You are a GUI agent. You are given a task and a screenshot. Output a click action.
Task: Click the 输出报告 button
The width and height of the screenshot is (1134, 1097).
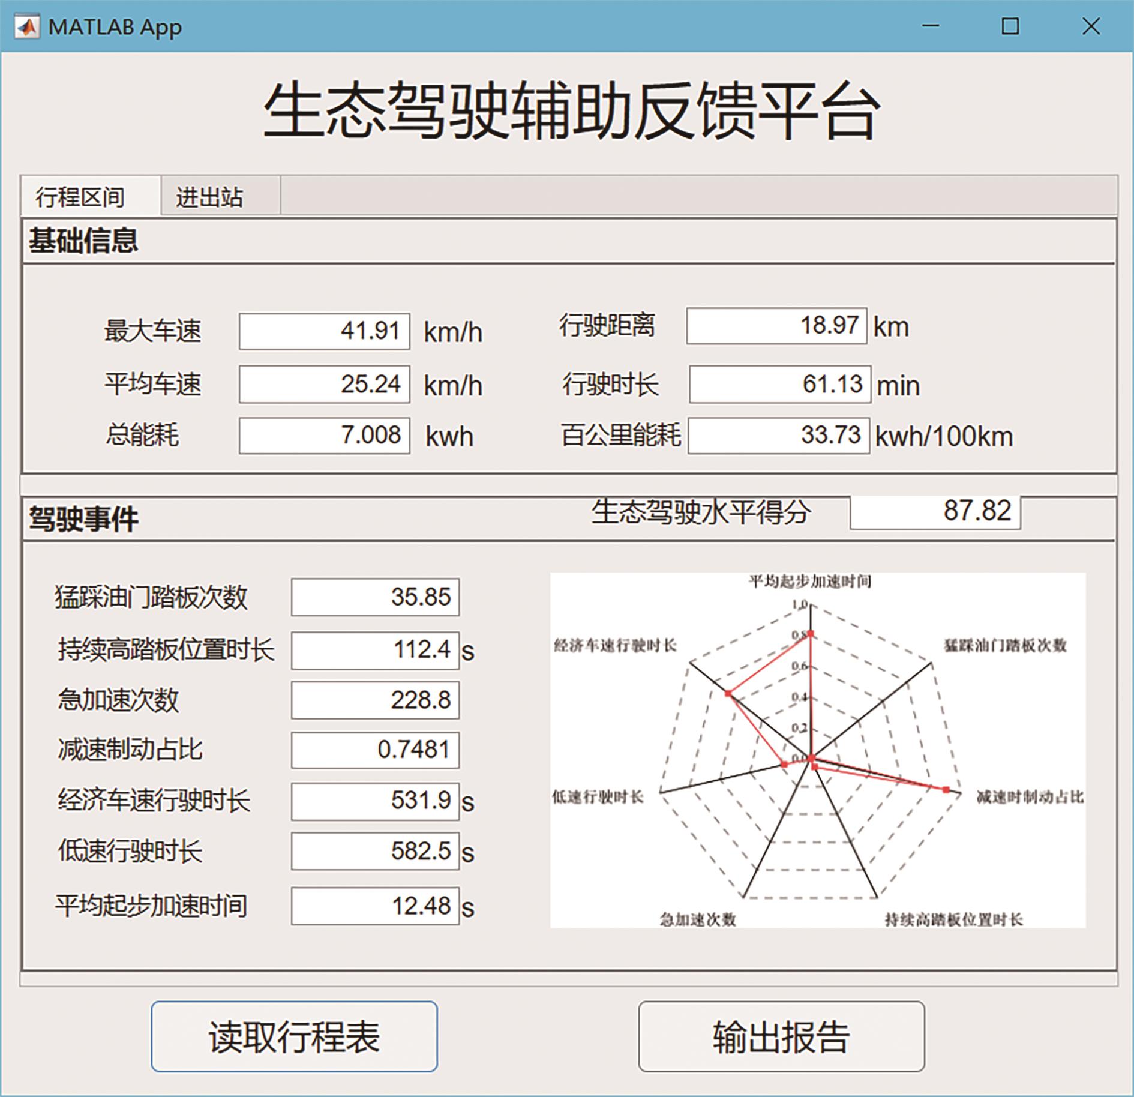tap(781, 1036)
